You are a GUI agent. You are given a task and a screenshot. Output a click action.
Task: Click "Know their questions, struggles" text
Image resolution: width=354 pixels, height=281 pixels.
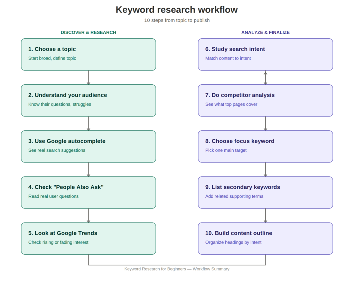[59, 104]
